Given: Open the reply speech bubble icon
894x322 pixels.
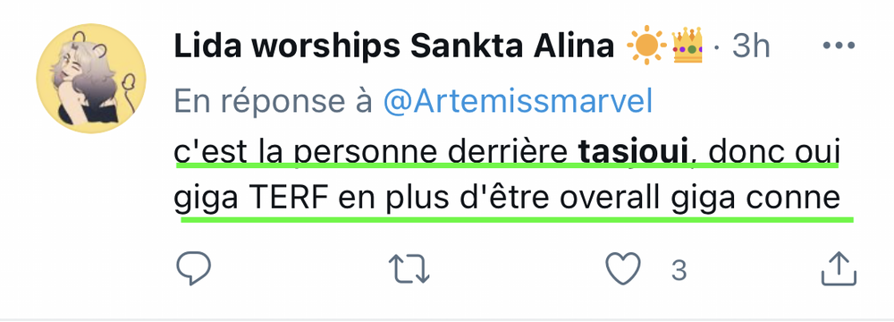Looking at the screenshot, I should tap(194, 268).
